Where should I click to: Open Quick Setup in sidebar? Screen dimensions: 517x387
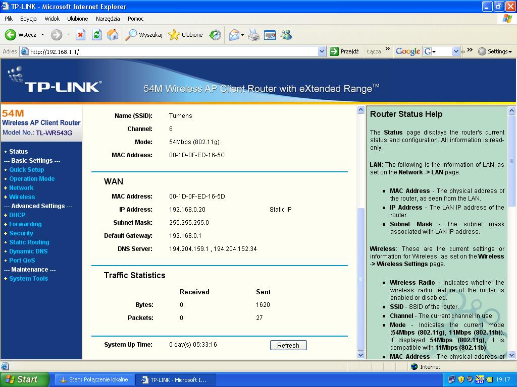[26, 169]
